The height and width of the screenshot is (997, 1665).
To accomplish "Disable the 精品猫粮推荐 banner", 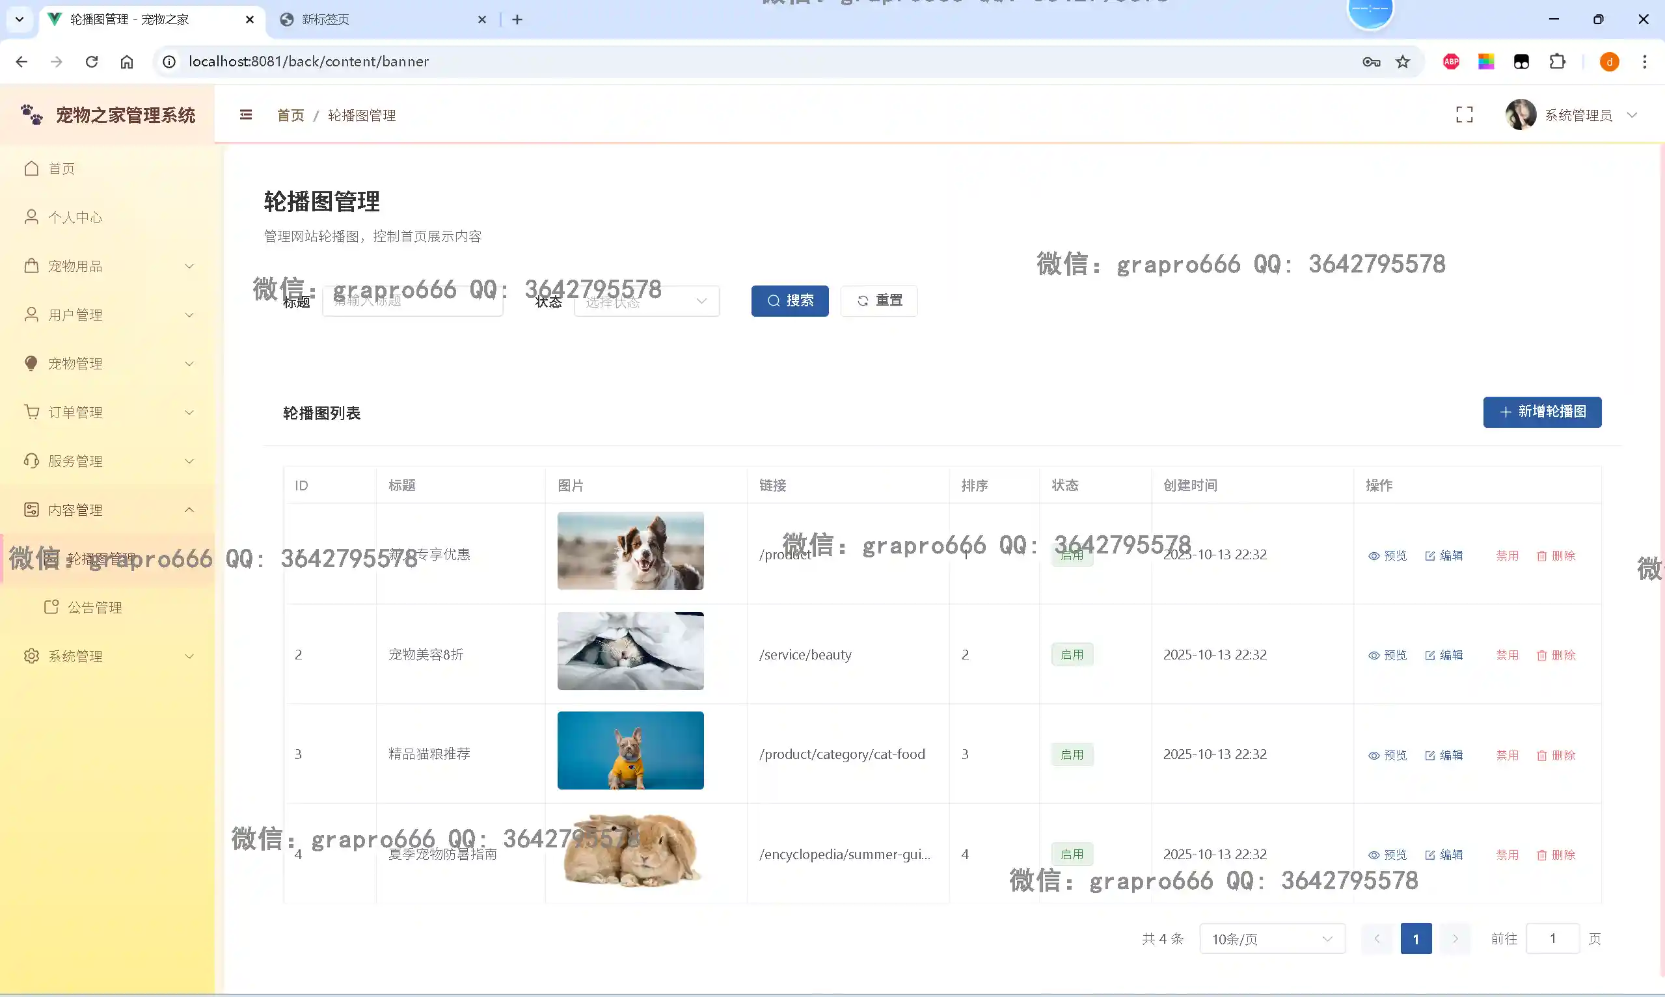I will pos(1507,755).
